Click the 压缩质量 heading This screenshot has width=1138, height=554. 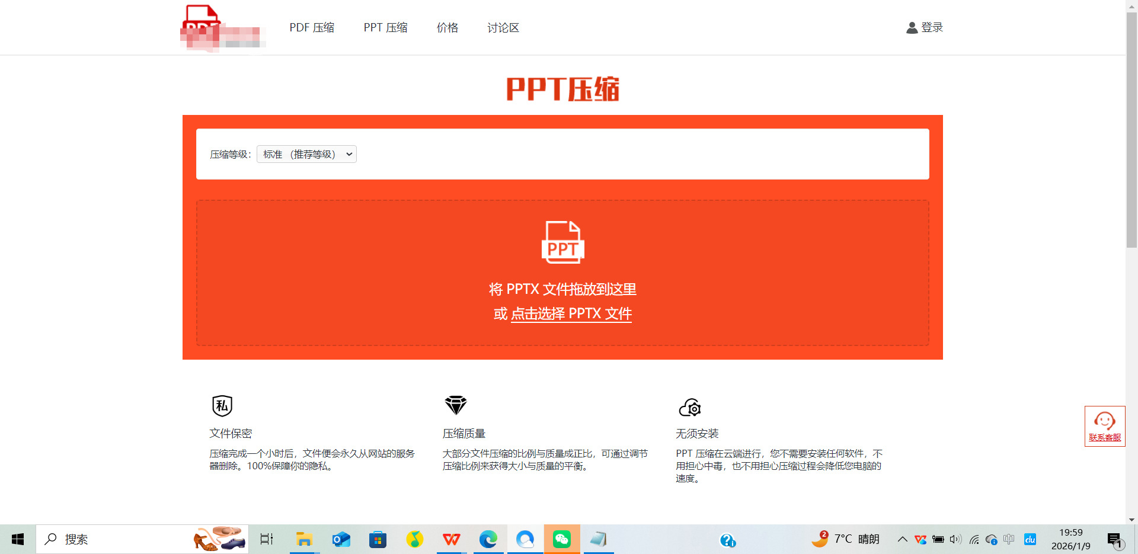pos(464,434)
